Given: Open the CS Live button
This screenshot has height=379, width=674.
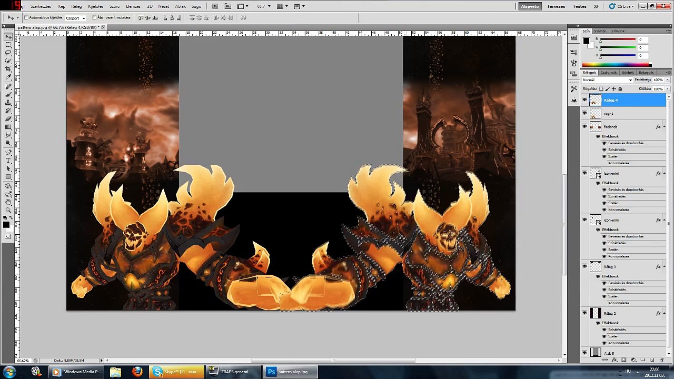Looking at the screenshot, I should click(622, 6).
